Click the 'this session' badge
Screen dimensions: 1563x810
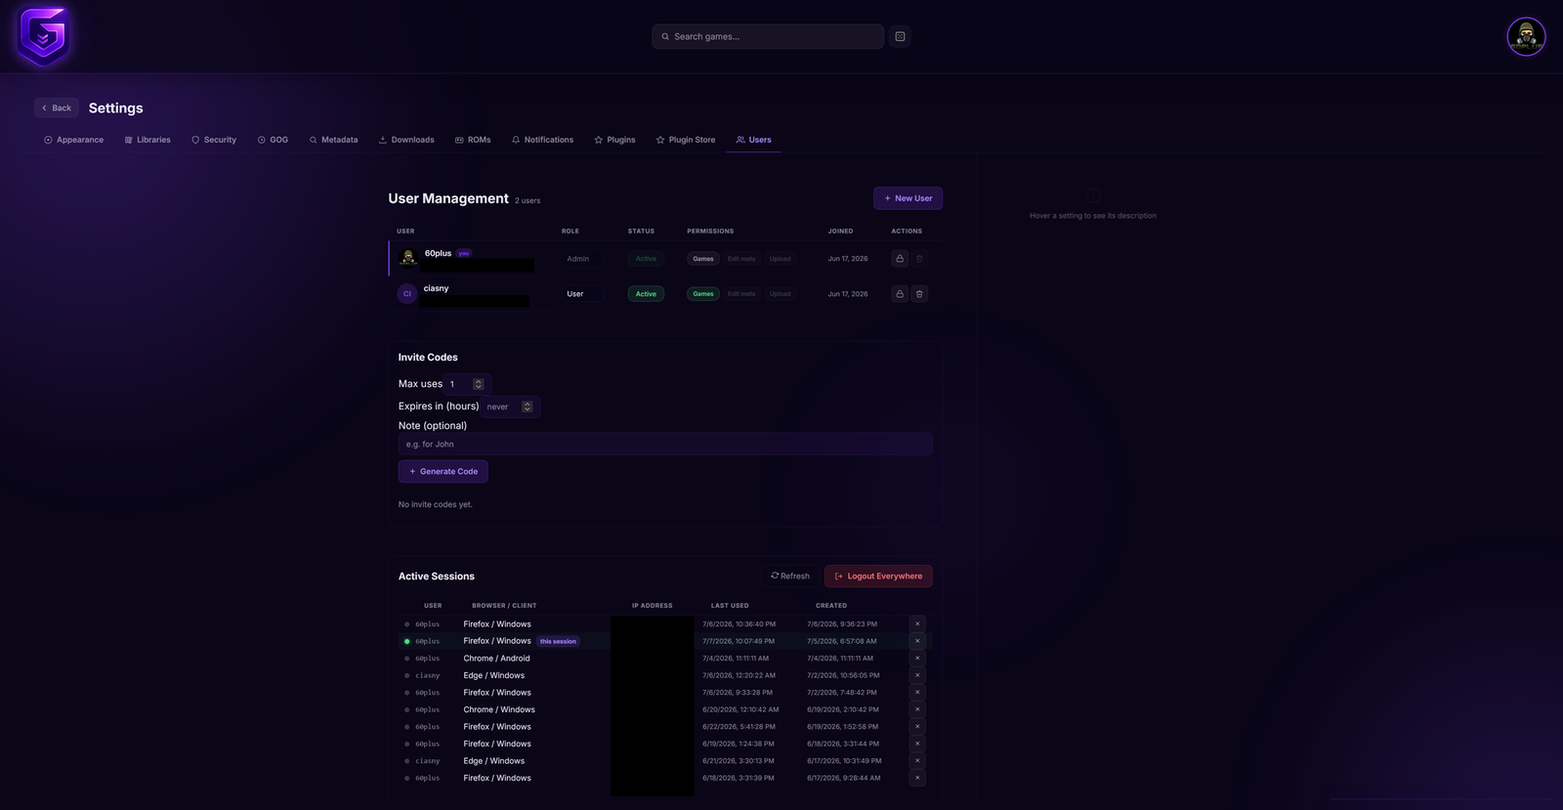coord(558,641)
